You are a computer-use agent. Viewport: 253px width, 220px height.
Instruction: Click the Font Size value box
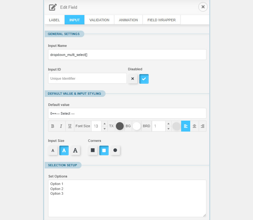[96, 126]
